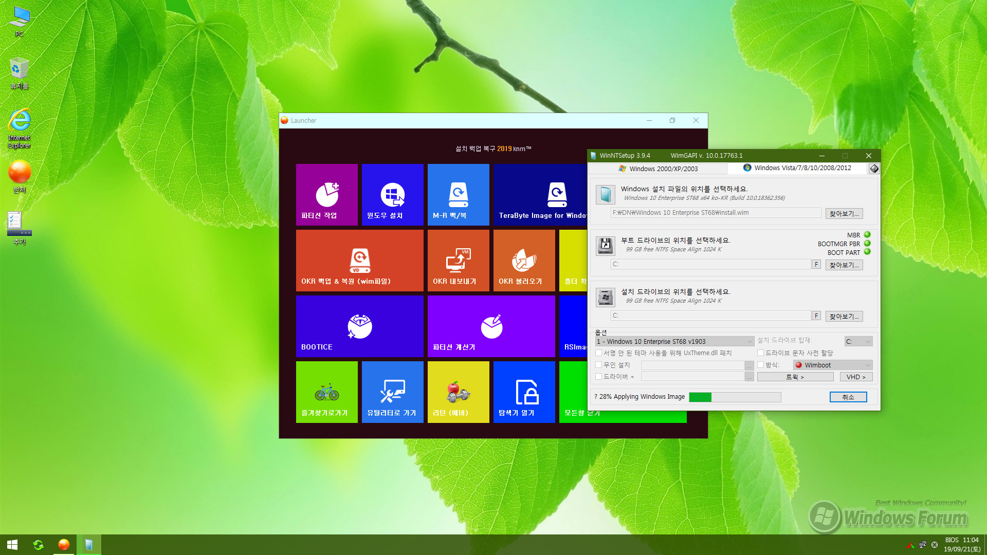Open the TeraByte Image for Windows tile
987x555 pixels.
point(540,195)
